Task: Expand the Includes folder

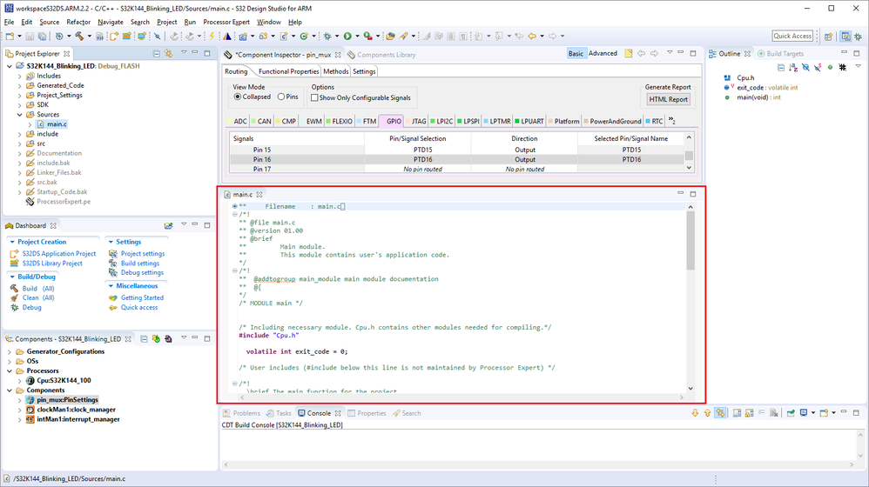Action: click(20, 76)
